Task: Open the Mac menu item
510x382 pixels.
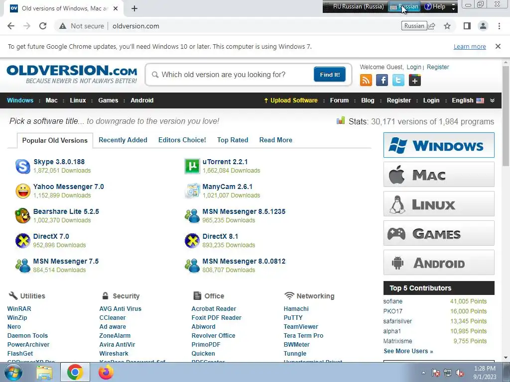Action: pyautogui.click(x=51, y=100)
